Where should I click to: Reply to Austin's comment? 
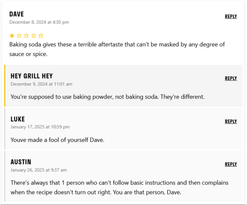[231, 164]
